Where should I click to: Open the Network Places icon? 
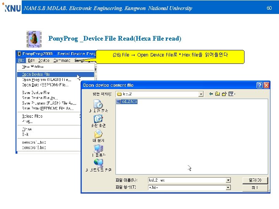tap(98, 163)
